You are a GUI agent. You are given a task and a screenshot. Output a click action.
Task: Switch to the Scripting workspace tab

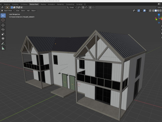click(x=79, y=4)
